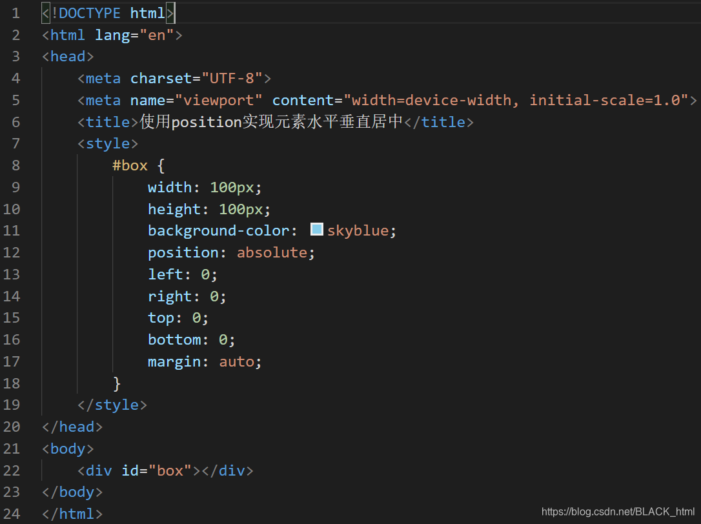Click the opening head tag

pos(68,56)
